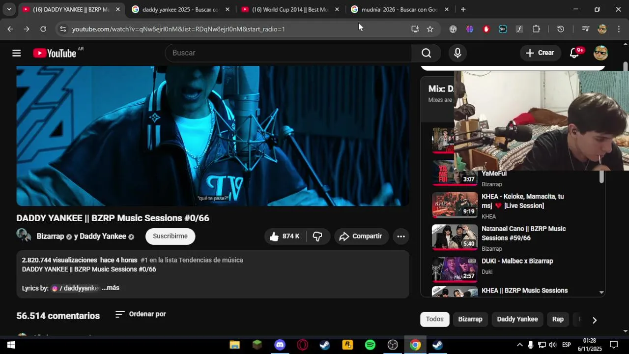Screen dimensions: 629x354
Task: Select the Bizarrap filter chip
Action: (470, 319)
